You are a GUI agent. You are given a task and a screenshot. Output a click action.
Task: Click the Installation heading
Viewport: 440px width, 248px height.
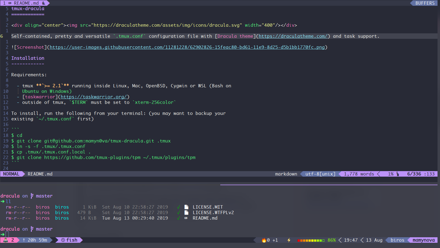[x=28, y=58]
